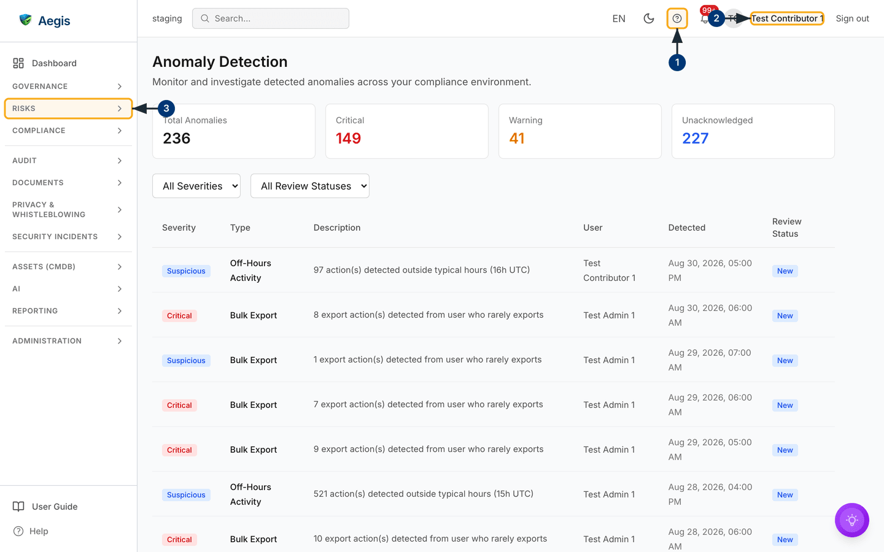Open the User Guide link
Image resolution: width=884 pixels, height=552 pixels.
(x=55, y=507)
